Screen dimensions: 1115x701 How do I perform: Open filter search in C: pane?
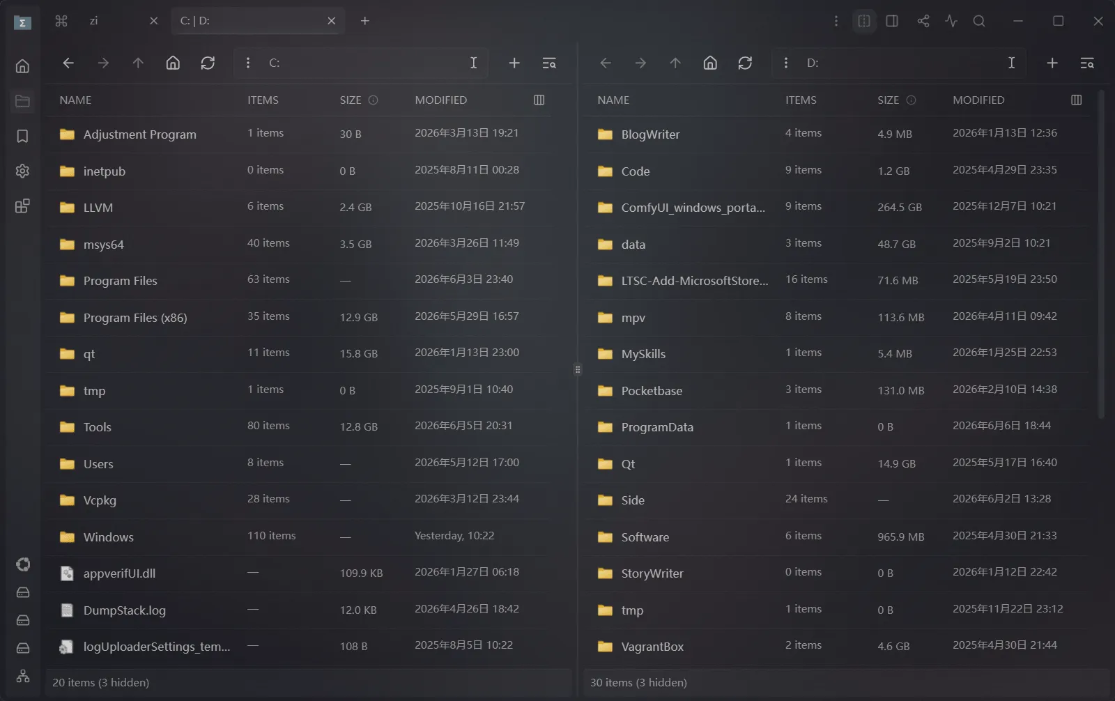[x=549, y=63]
